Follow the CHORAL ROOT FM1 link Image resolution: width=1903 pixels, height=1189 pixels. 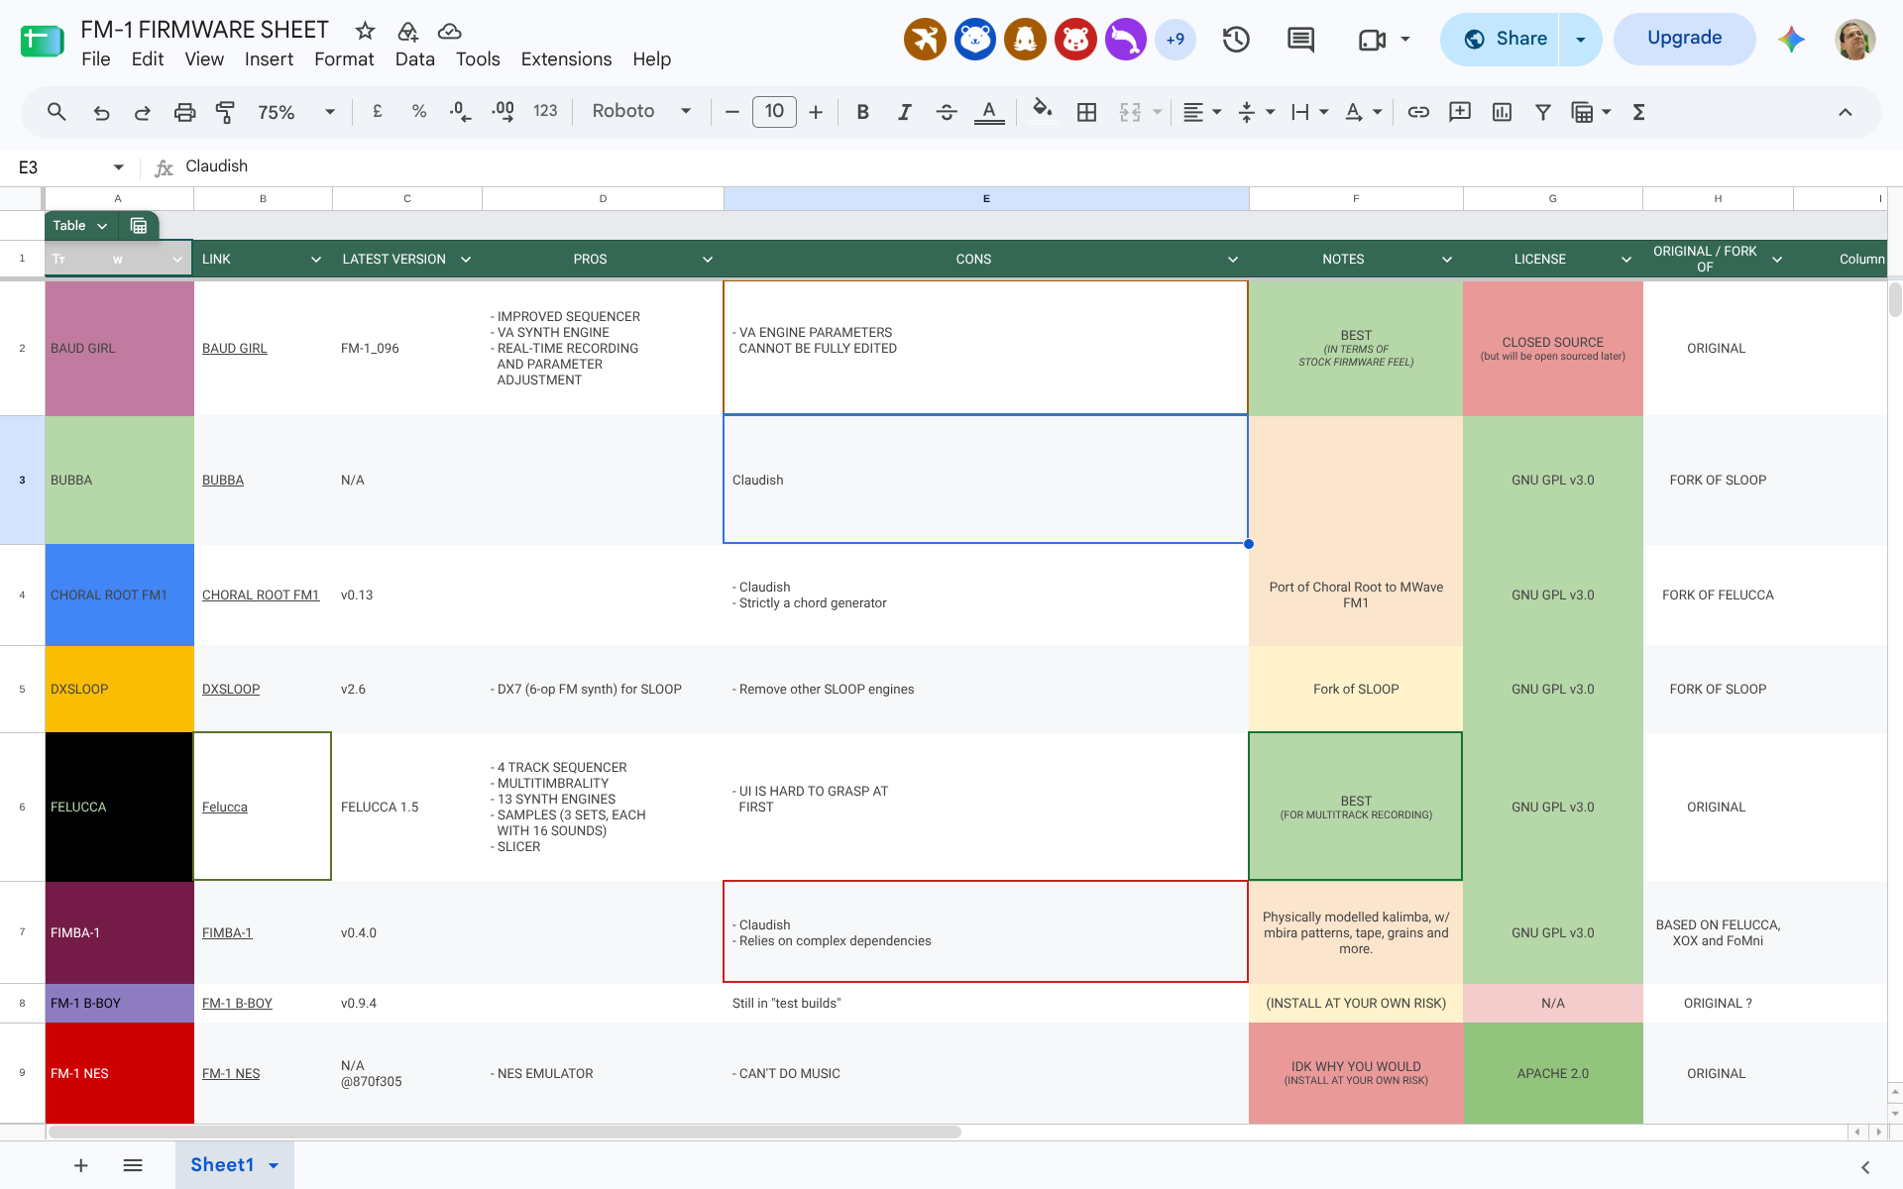261,595
